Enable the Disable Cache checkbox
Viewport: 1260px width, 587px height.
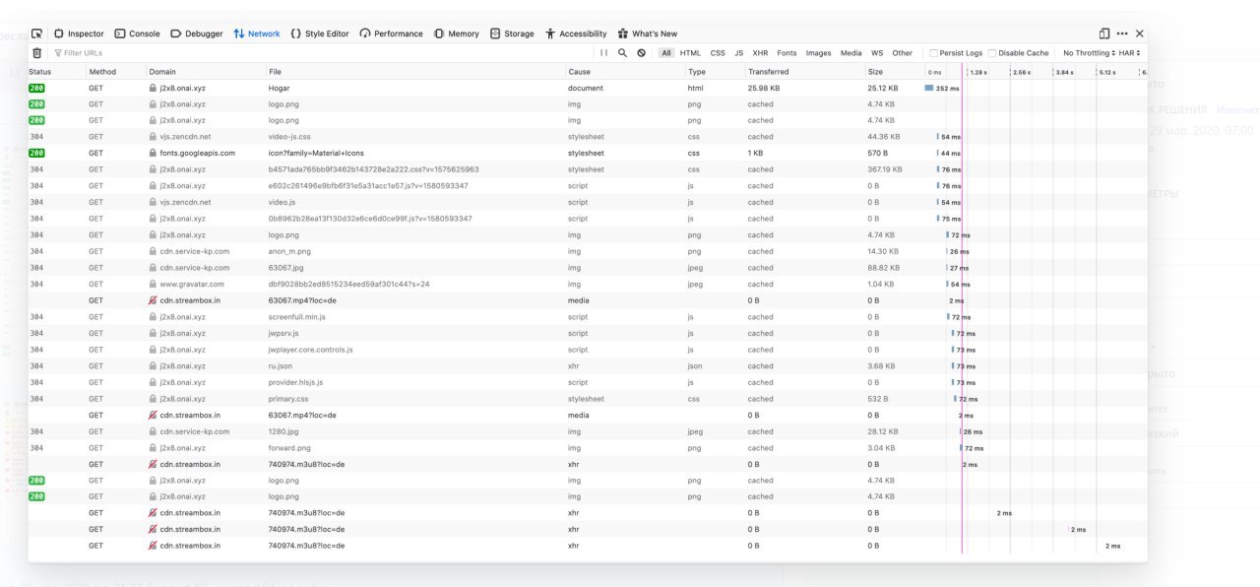pos(992,53)
